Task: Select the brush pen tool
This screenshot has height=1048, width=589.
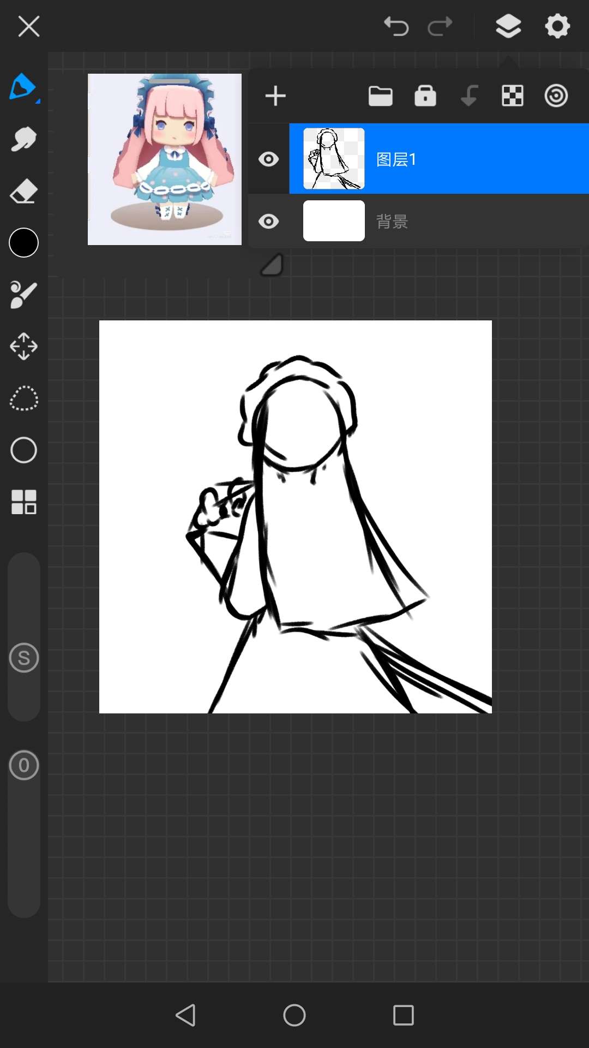Action: click(x=23, y=87)
